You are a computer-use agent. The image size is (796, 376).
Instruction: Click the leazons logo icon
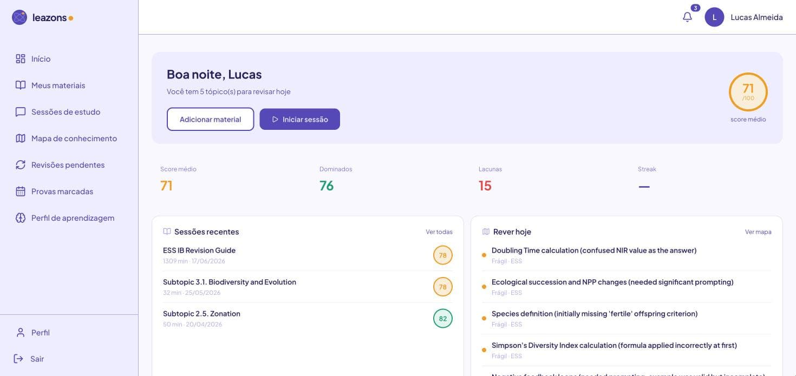click(x=19, y=17)
